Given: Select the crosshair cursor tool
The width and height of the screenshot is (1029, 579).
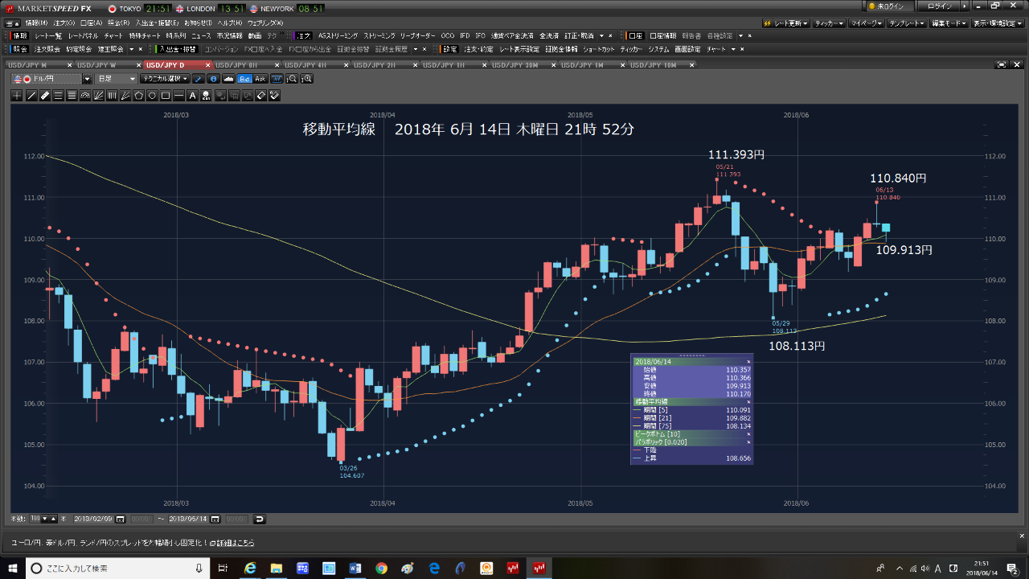Looking at the screenshot, I should pyautogui.click(x=17, y=96).
